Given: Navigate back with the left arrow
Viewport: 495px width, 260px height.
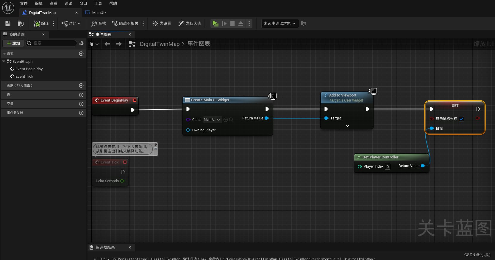Looking at the screenshot, I should click(x=107, y=44).
